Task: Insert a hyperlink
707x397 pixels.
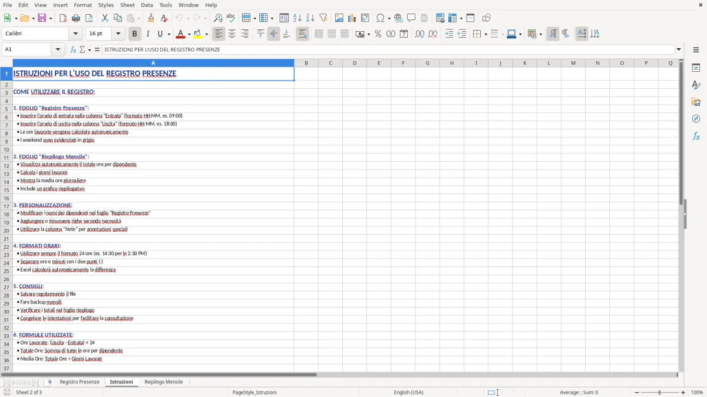Action: (398, 18)
